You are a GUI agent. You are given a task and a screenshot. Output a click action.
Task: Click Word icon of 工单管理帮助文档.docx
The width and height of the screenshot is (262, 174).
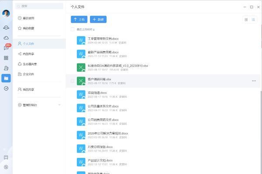pyautogui.click(x=81, y=40)
